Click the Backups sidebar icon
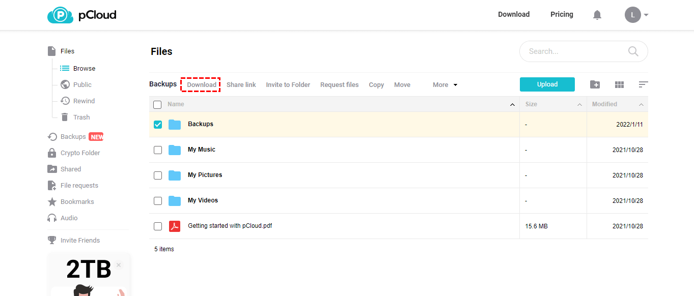 tap(52, 136)
